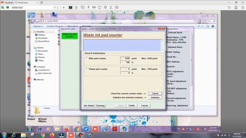This screenshot has height=138, width=246.
Task: Click the remote Windows 7 Start orb
Action: [x=30, y=129]
